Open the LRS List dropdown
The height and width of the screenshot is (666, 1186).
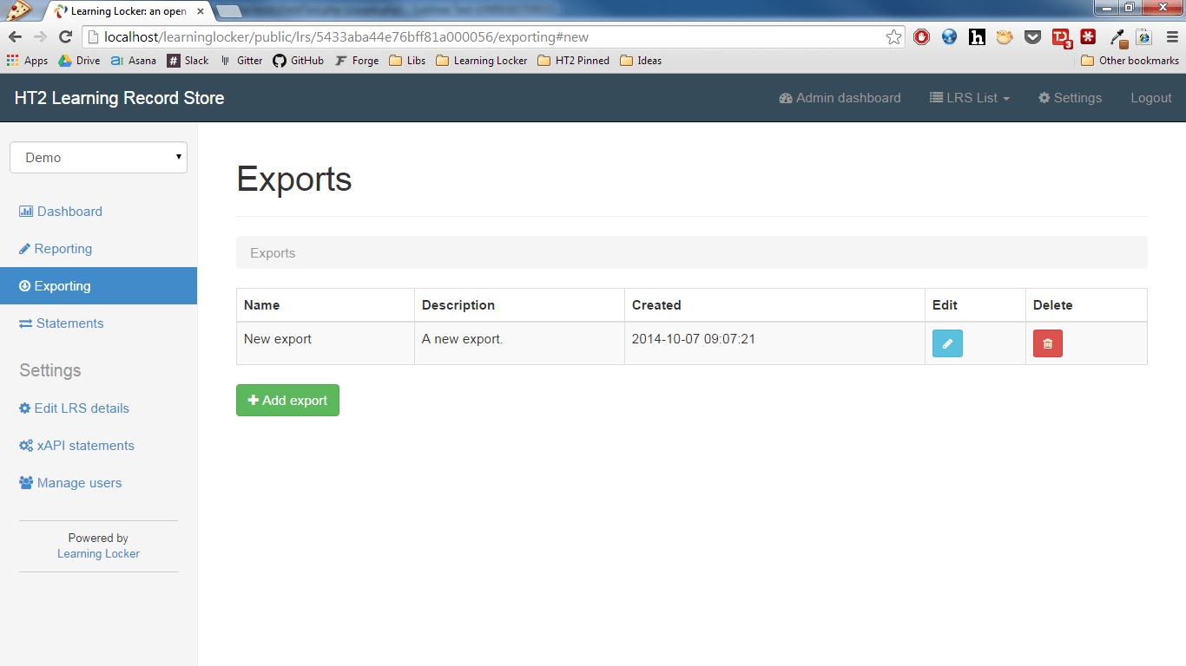[969, 98]
